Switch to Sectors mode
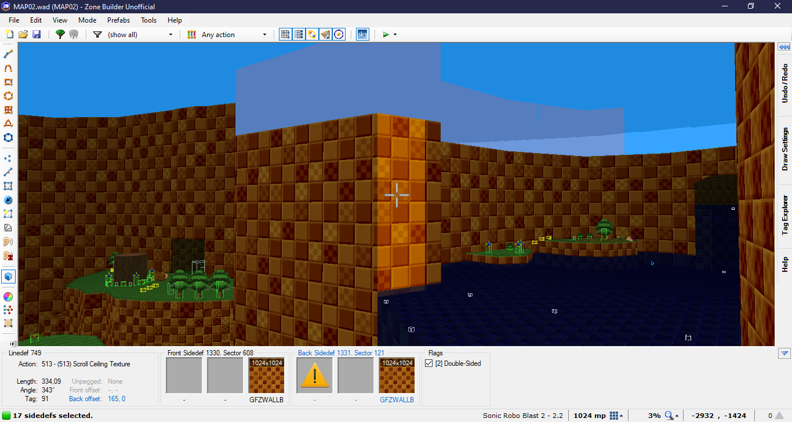Screen dimensions: 792x422 [8, 186]
